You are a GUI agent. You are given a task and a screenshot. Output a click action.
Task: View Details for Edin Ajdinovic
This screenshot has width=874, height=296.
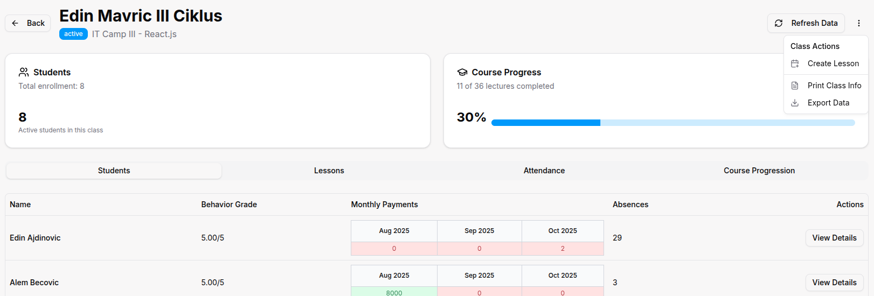(834, 238)
